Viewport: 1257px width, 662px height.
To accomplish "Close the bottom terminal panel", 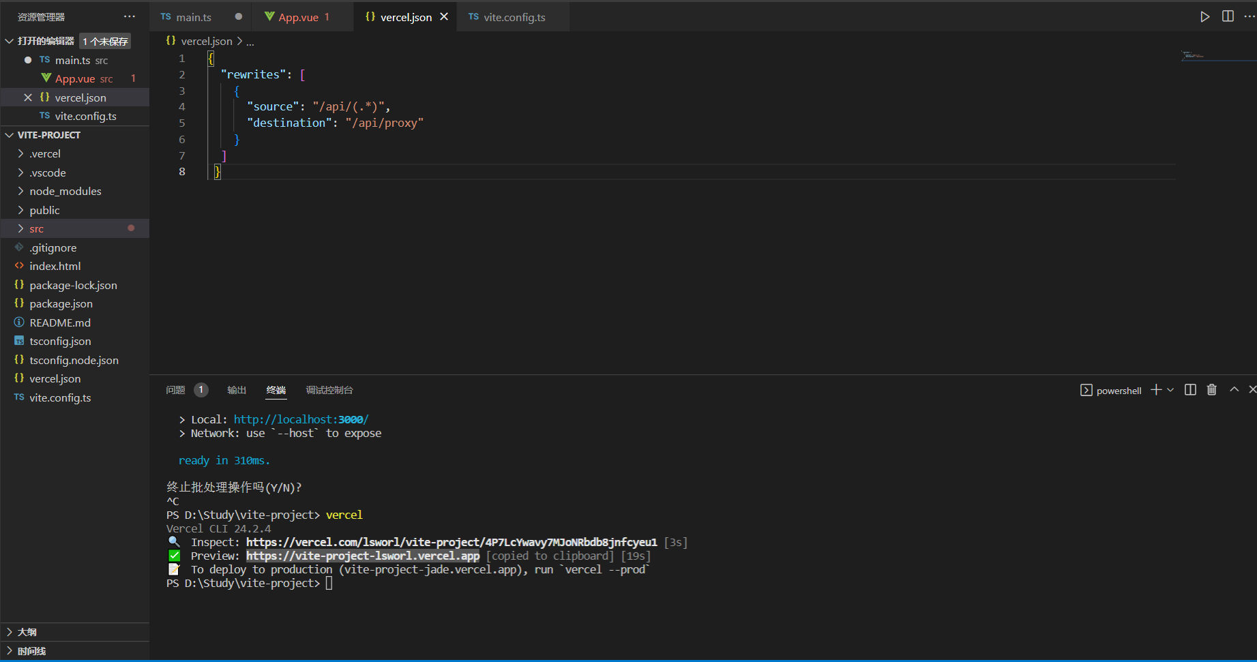I will pos(1252,390).
